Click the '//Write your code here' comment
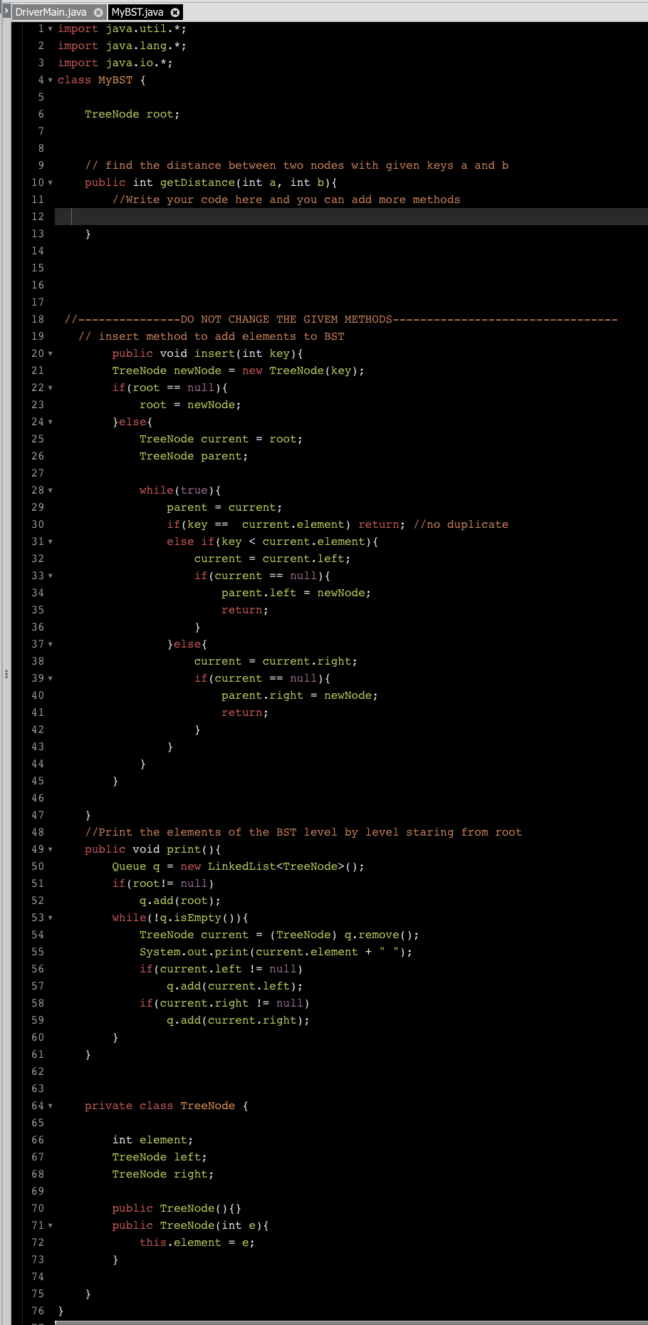Image resolution: width=648 pixels, height=1325 pixels. (286, 199)
